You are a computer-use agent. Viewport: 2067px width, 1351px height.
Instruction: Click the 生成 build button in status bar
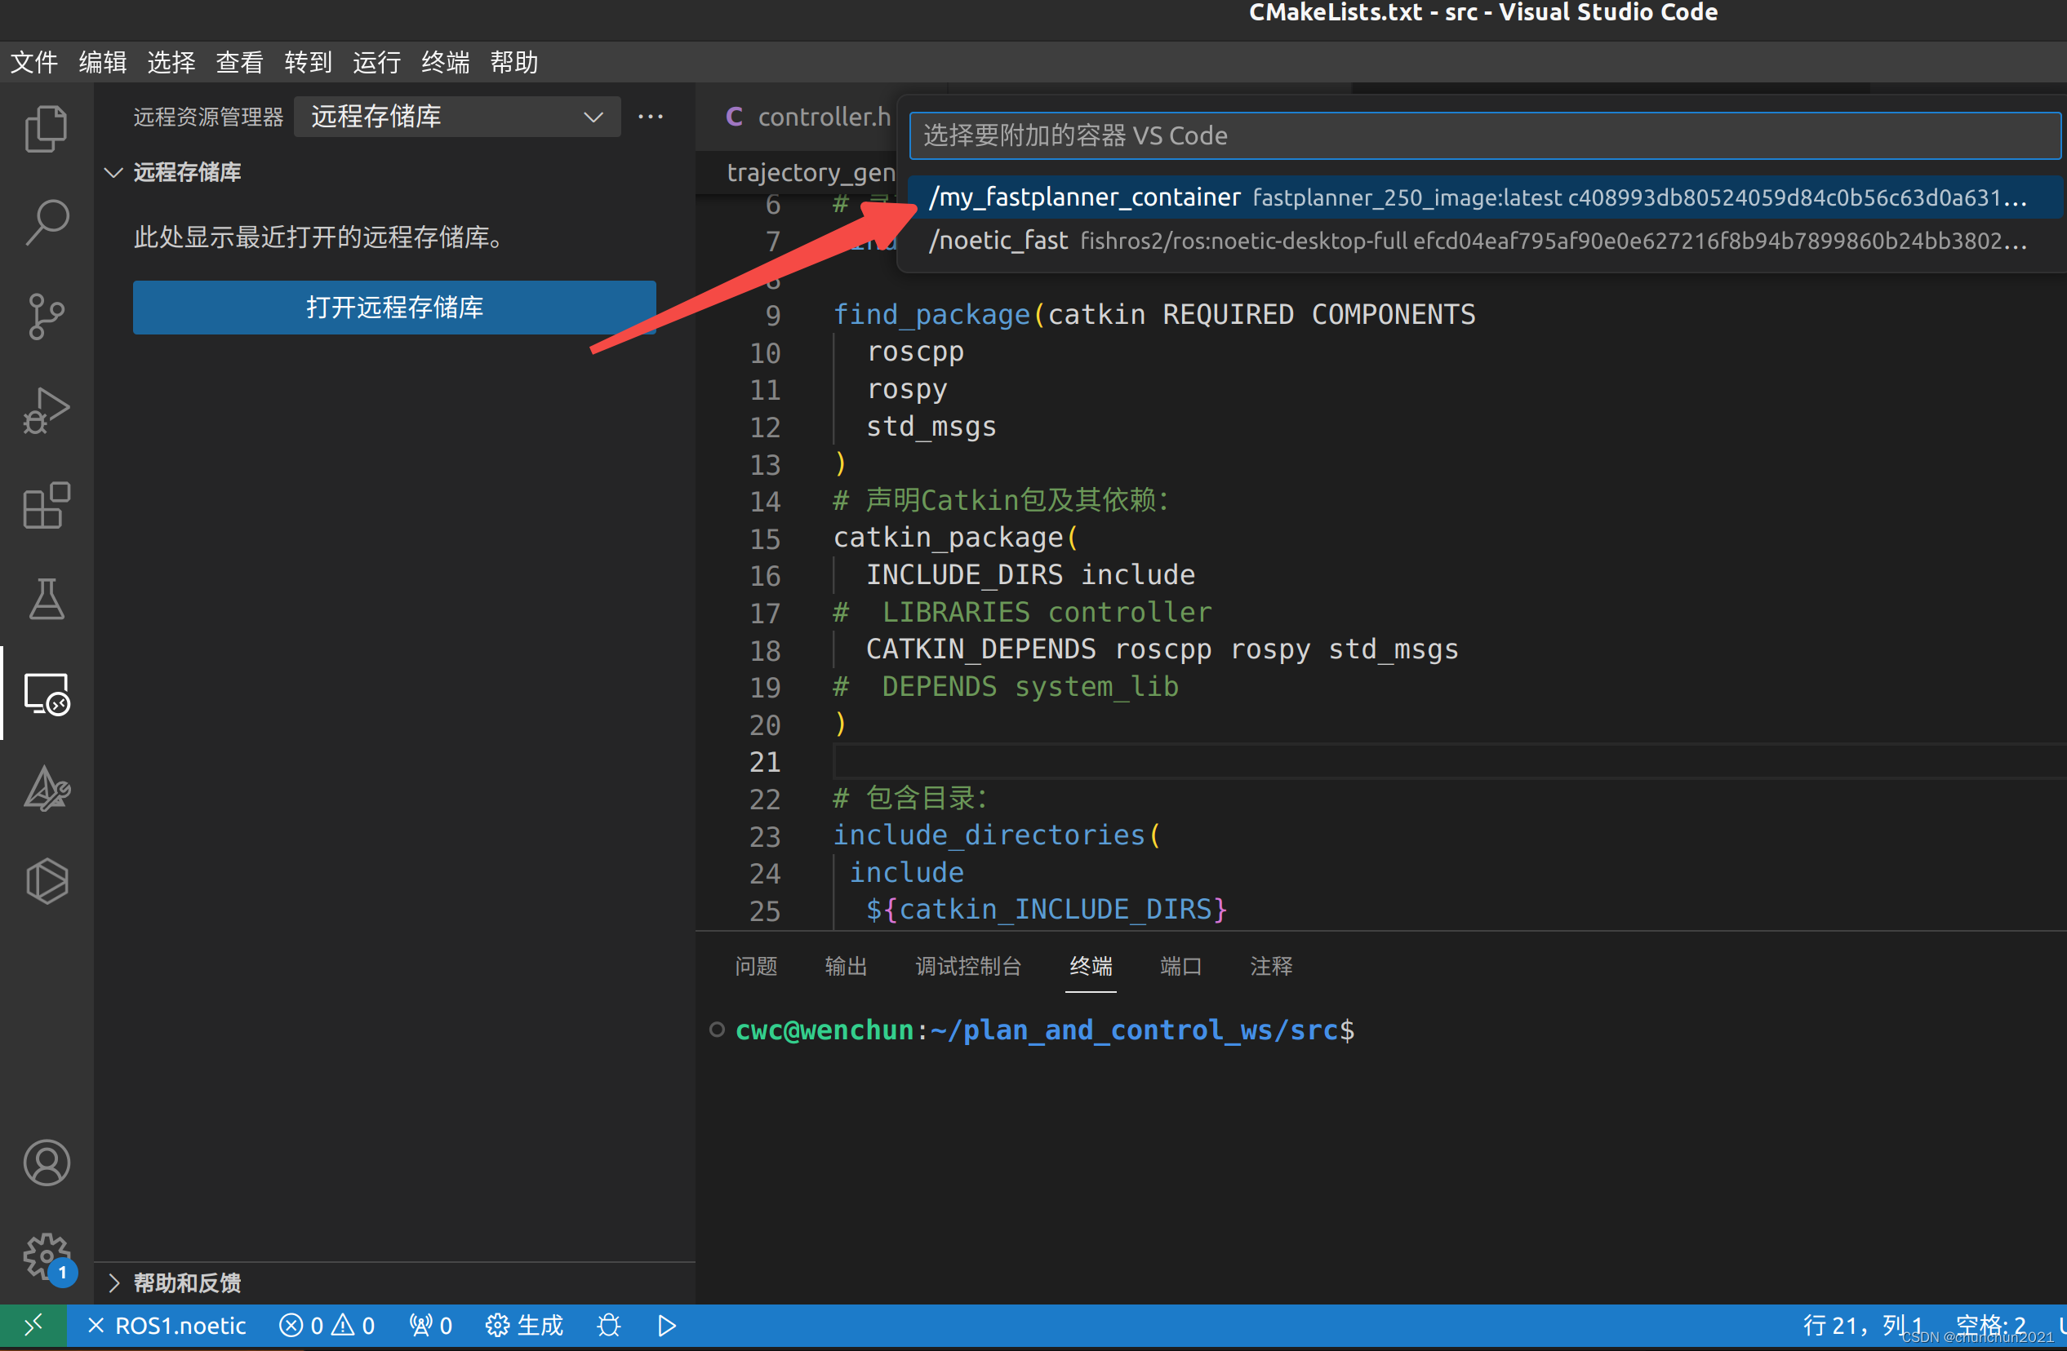point(525,1326)
